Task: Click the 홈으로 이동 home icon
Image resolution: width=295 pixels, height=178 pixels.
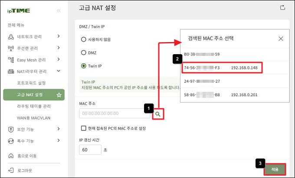Action: 11,155
